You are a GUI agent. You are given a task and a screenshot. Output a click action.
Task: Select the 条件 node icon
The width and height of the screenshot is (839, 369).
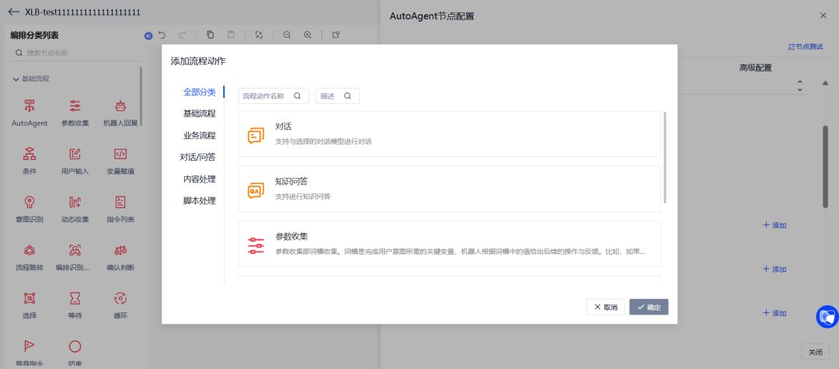30,154
